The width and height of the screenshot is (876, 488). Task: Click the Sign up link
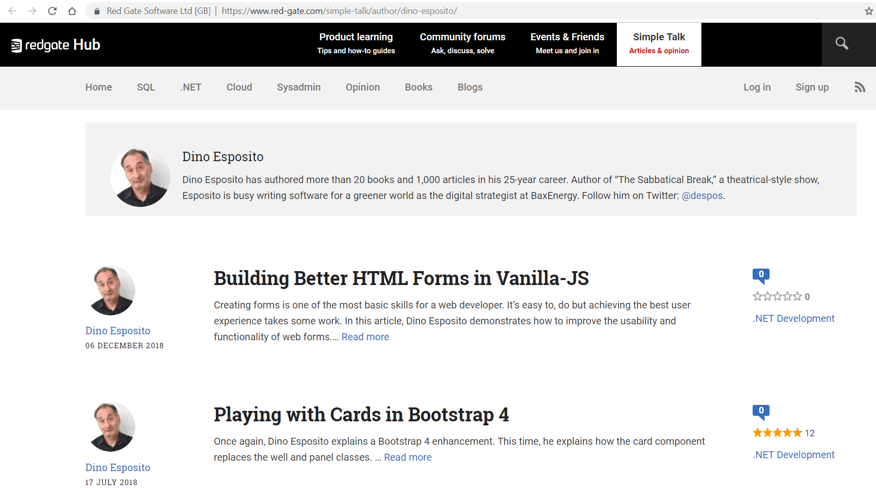812,87
